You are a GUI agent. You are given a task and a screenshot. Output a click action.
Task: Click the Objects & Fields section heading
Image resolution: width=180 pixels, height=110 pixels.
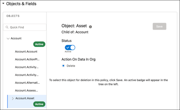pyautogui.click(x=21, y=4)
